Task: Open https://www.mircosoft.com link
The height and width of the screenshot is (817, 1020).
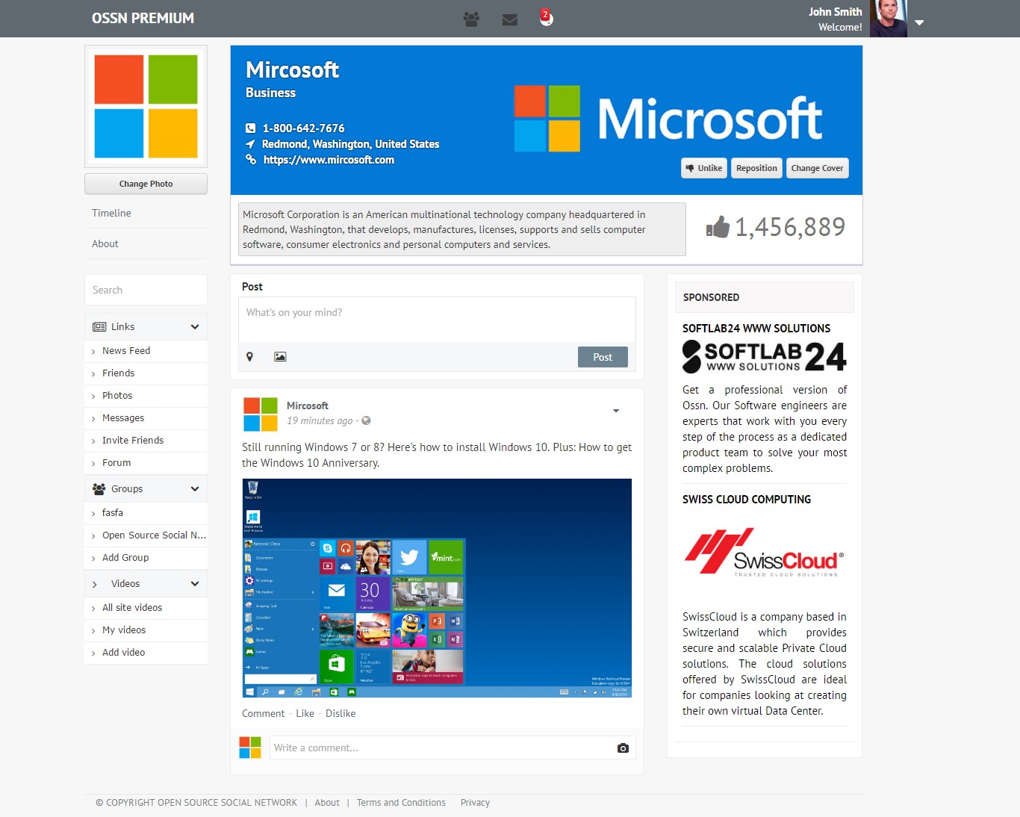Action: [329, 160]
